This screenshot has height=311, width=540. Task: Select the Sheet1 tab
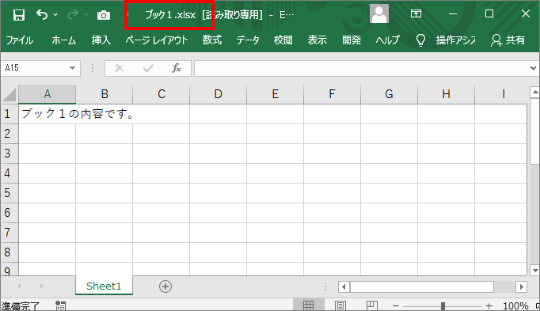104,286
